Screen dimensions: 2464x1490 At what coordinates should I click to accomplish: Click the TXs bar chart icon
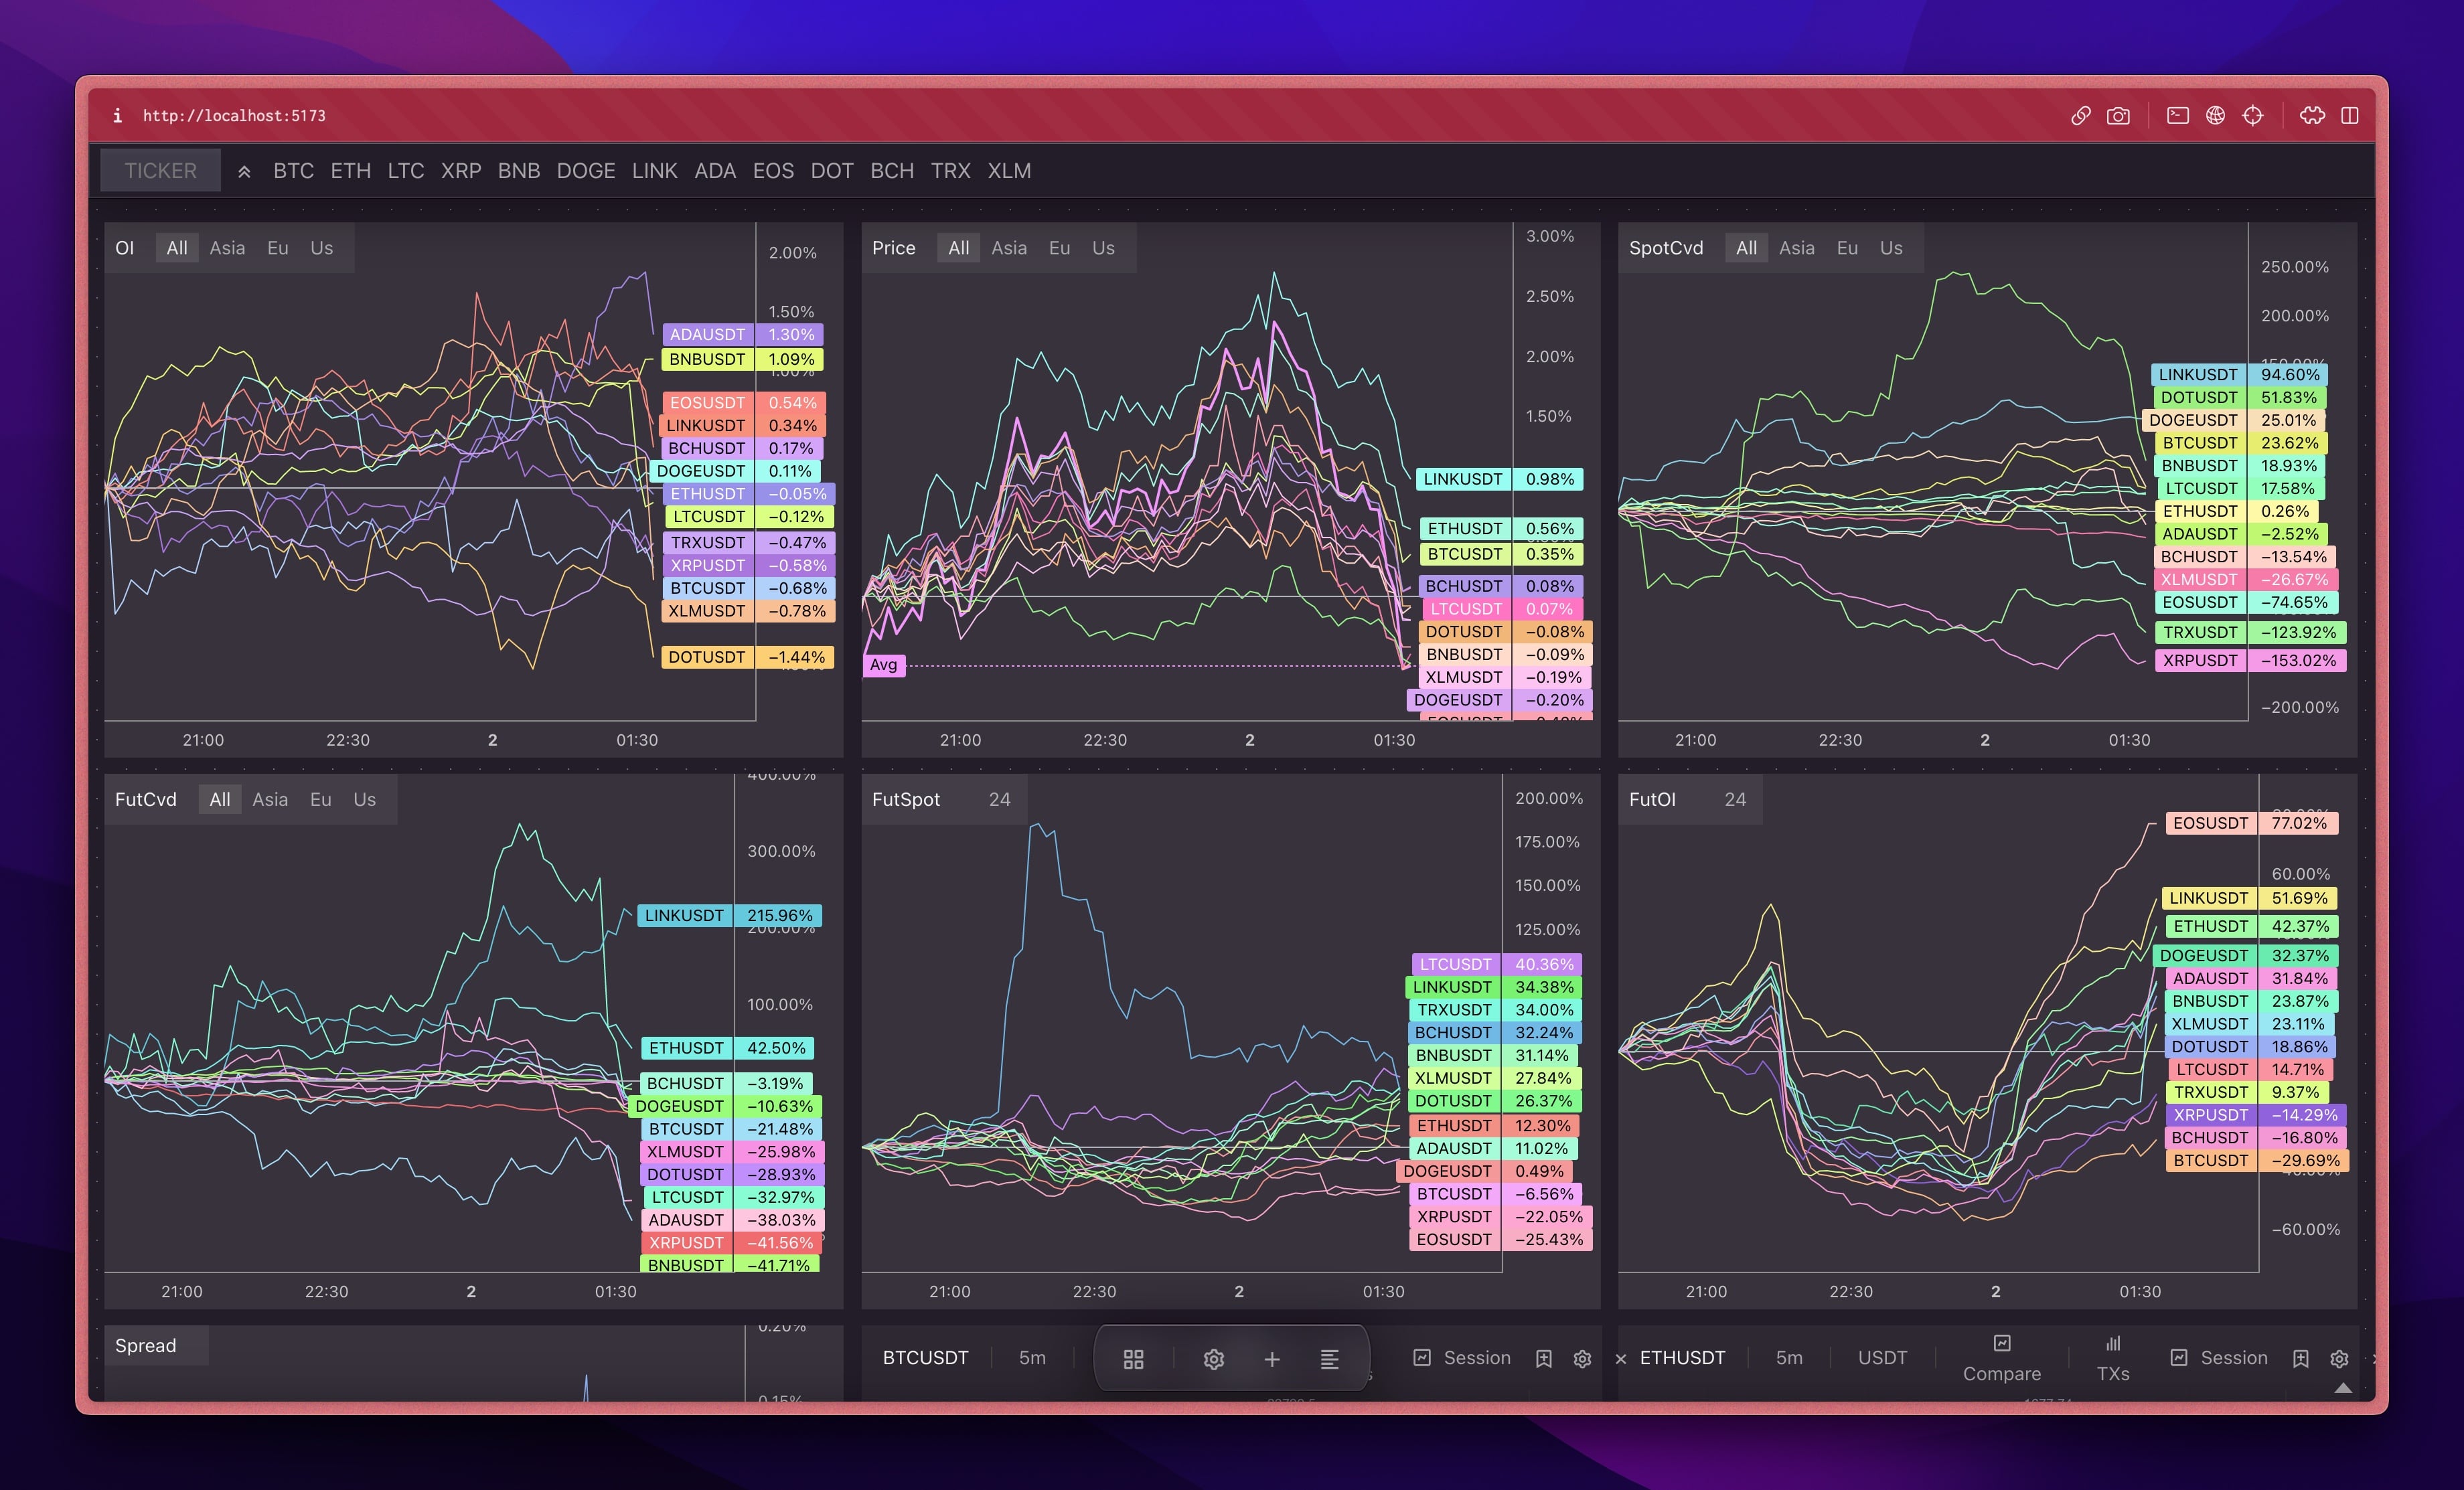click(2113, 1343)
